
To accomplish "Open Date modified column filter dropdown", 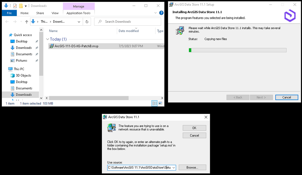I will pos(136,28).
